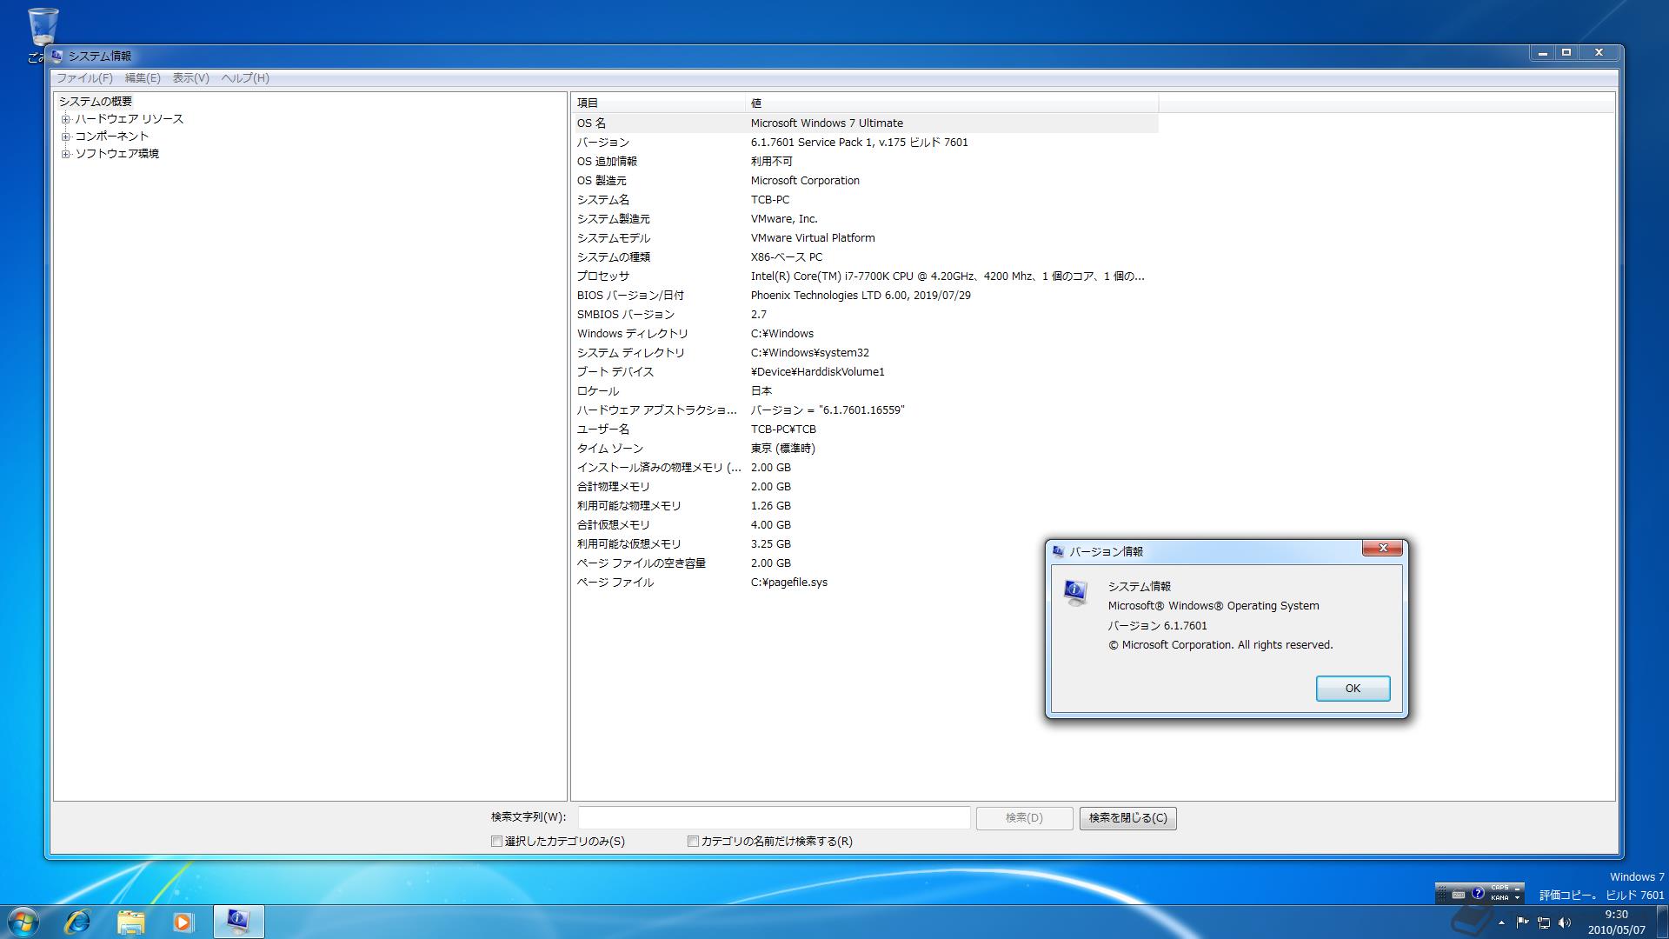1669x939 pixels.
Task: Check カテゴリの名前だけ検索する(R) checkbox
Action: 693,842
